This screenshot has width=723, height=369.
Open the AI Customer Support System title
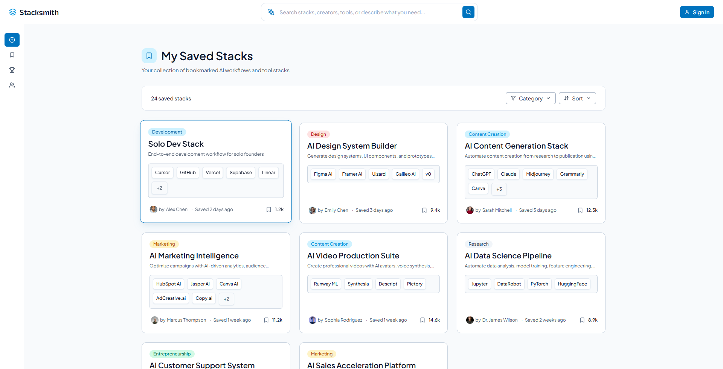point(202,365)
